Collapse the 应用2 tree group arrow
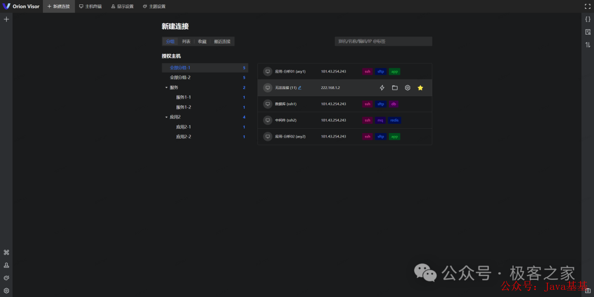The width and height of the screenshot is (594, 297). click(x=166, y=117)
